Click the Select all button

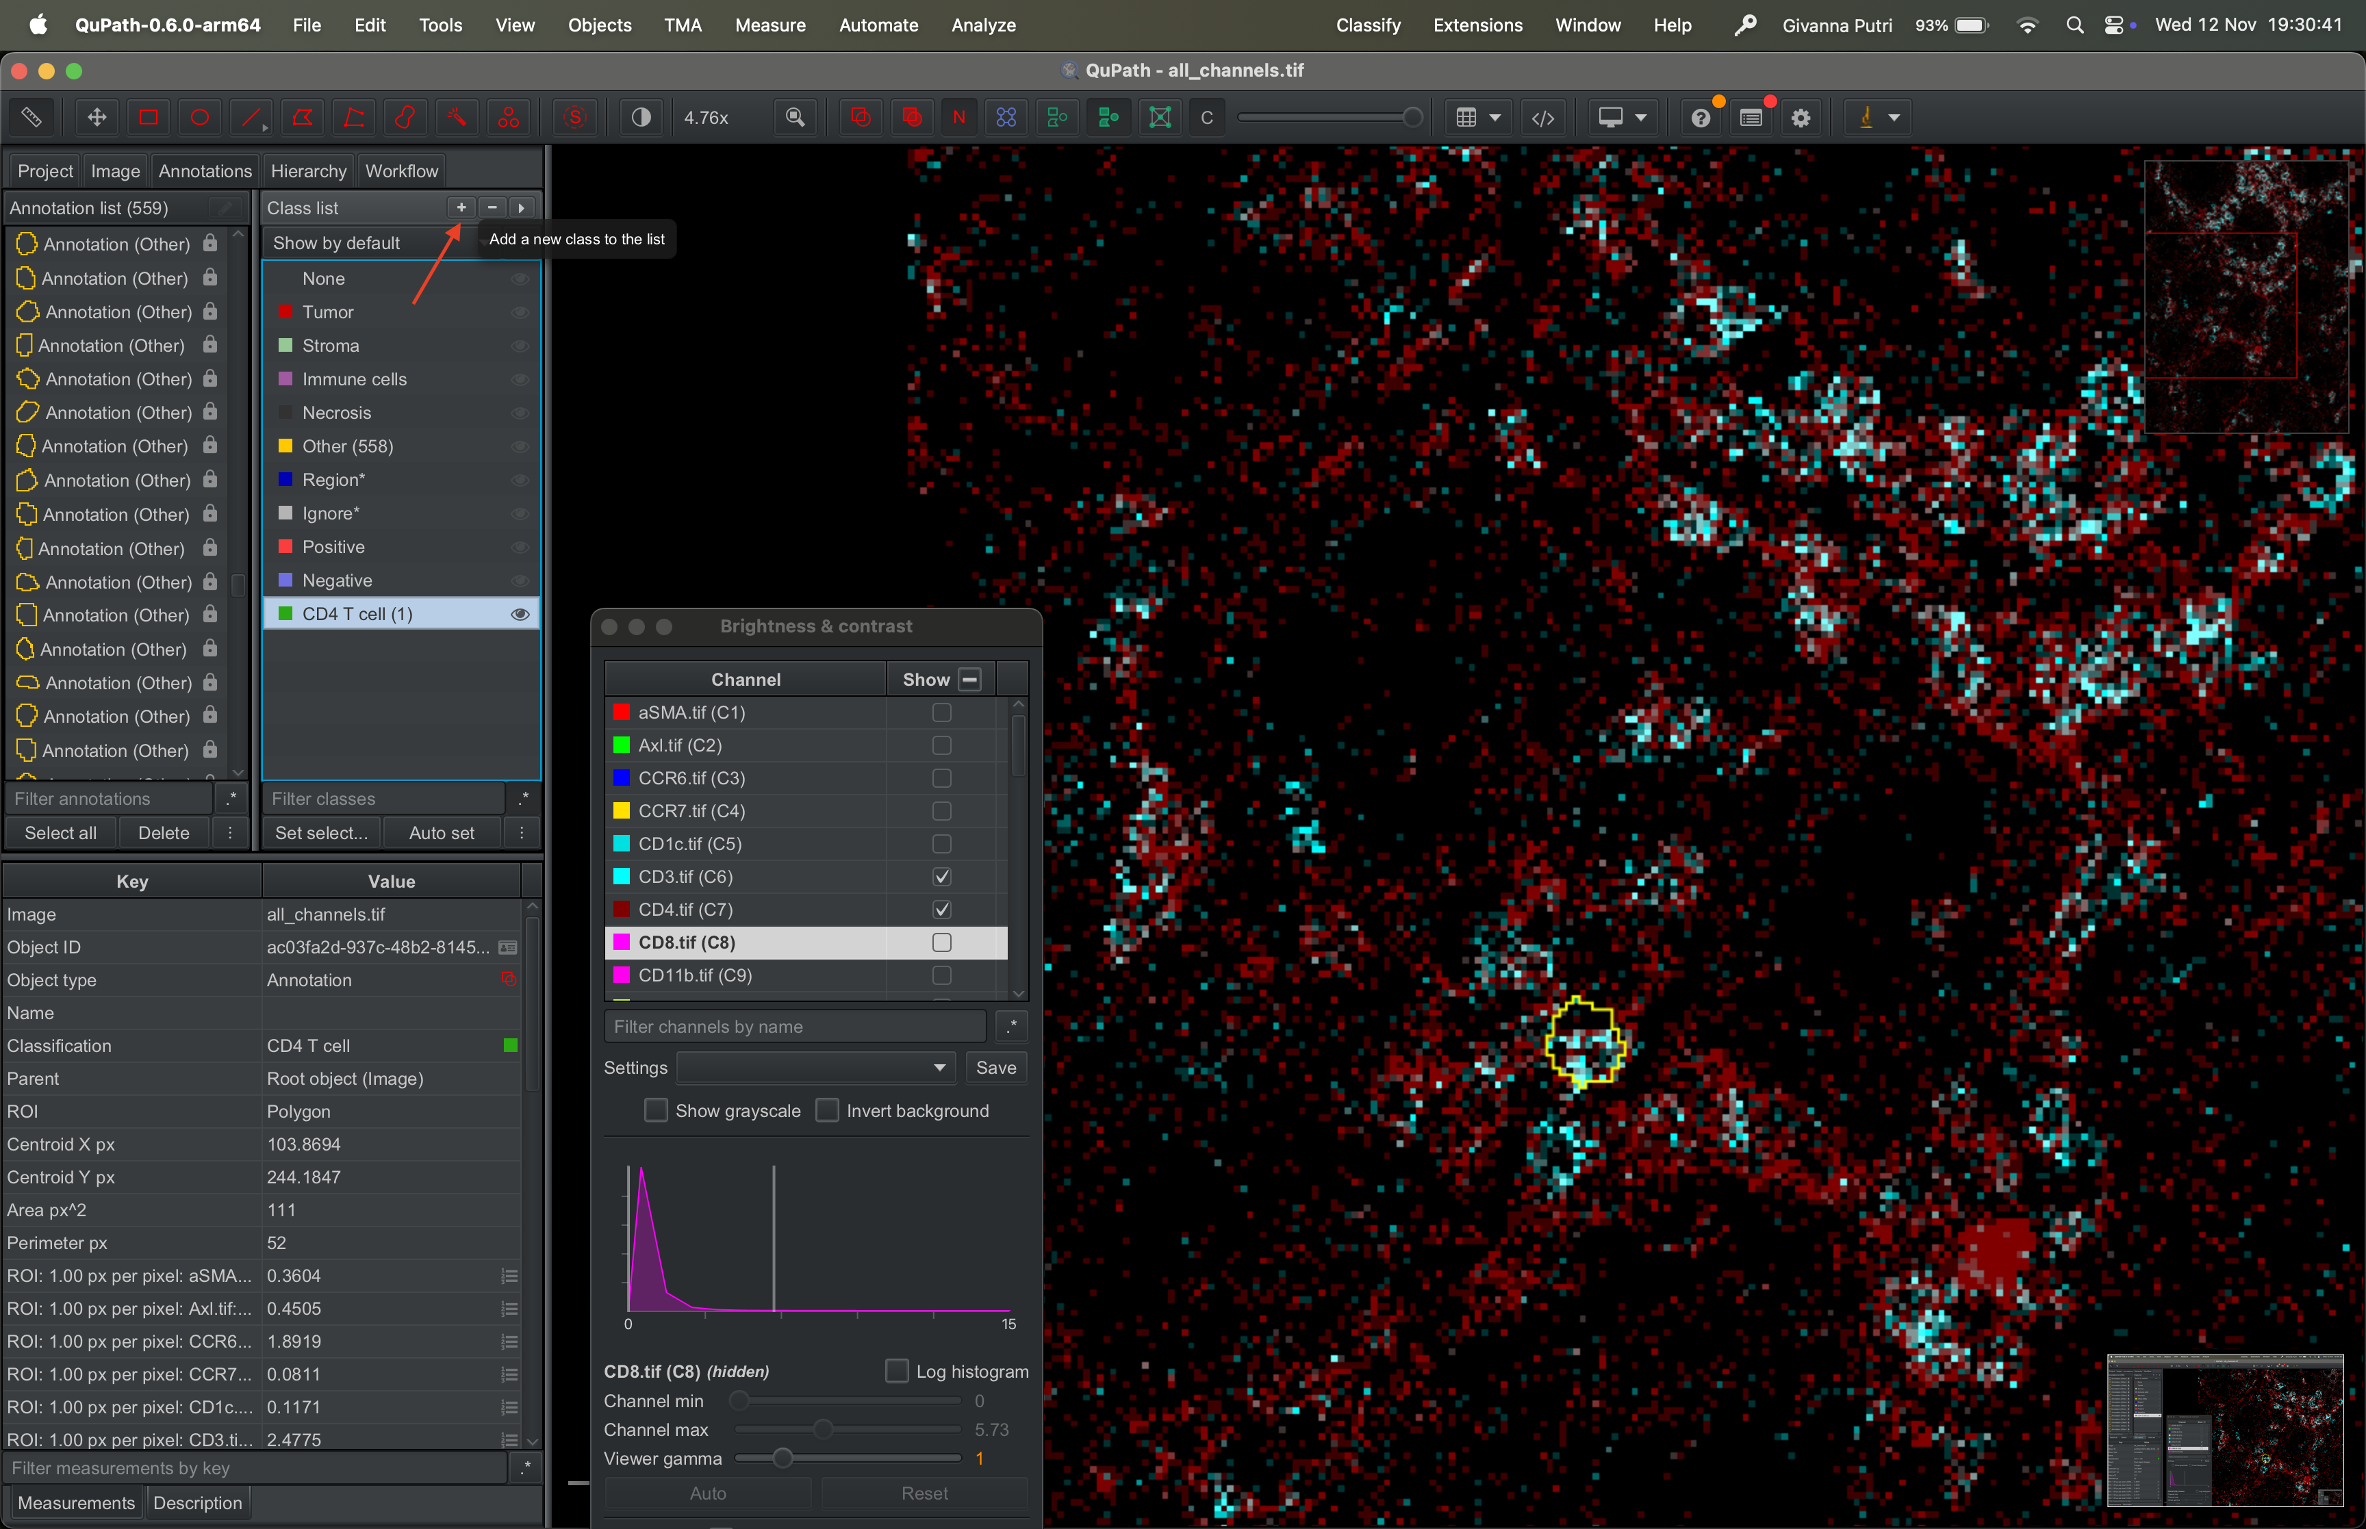pos(60,833)
